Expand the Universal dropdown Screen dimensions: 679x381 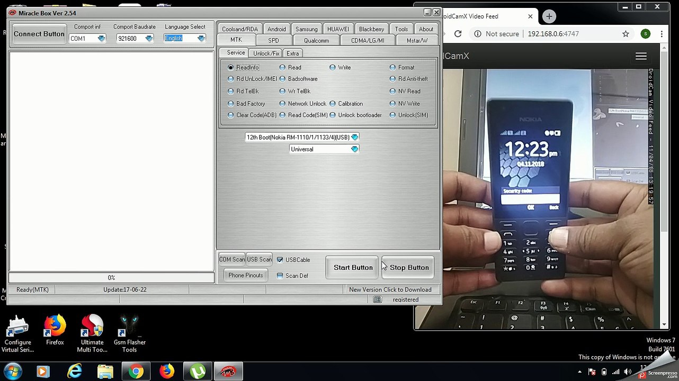[354, 149]
